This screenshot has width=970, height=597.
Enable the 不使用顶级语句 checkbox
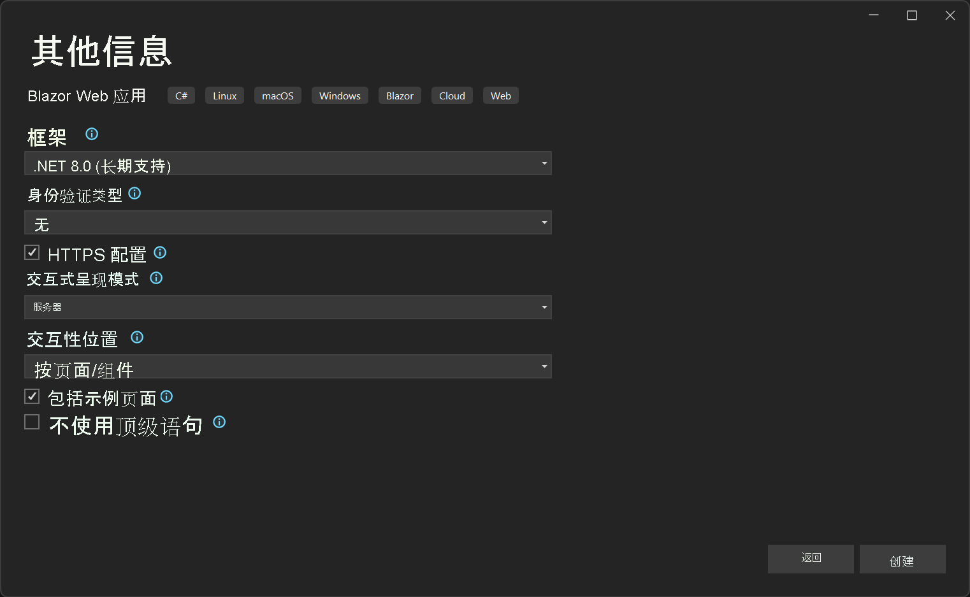(x=31, y=421)
